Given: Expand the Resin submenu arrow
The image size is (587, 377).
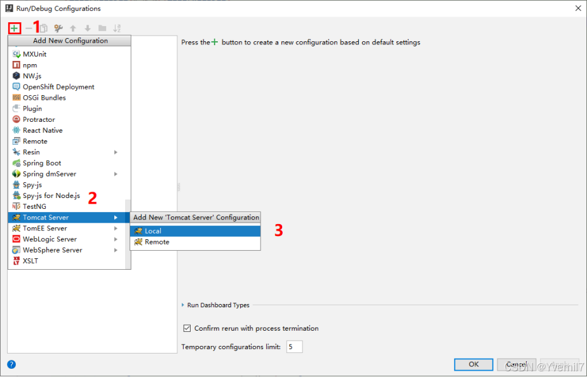Looking at the screenshot, I should [x=116, y=152].
